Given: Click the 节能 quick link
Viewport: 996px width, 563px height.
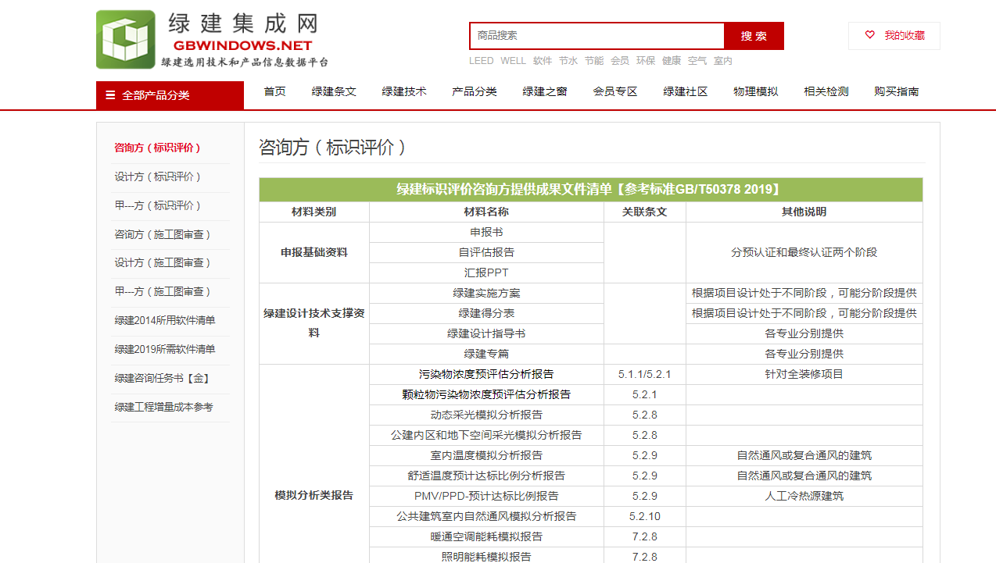Looking at the screenshot, I should click(593, 60).
